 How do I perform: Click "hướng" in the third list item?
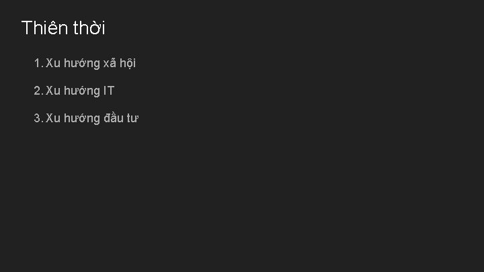pos(82,118)
